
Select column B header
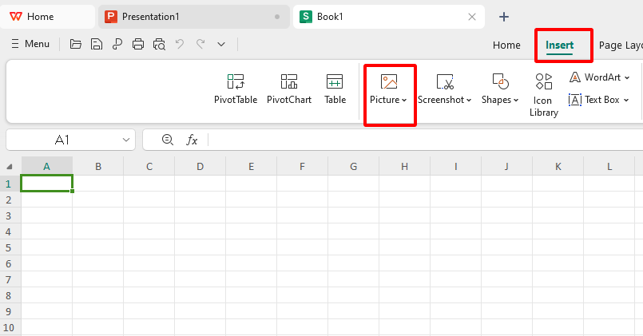[x=98, y=166]
